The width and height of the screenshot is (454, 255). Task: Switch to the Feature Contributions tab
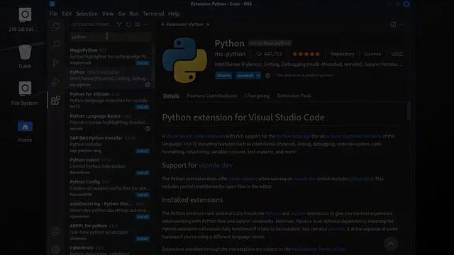coord(212,96)
